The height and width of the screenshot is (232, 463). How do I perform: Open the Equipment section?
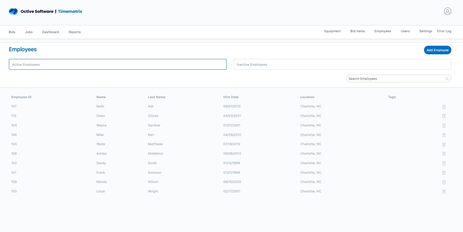(x=332, y=31)
